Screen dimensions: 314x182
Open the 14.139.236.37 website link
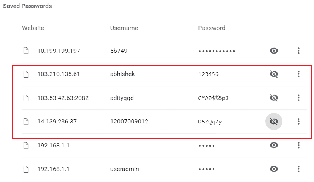57,122
